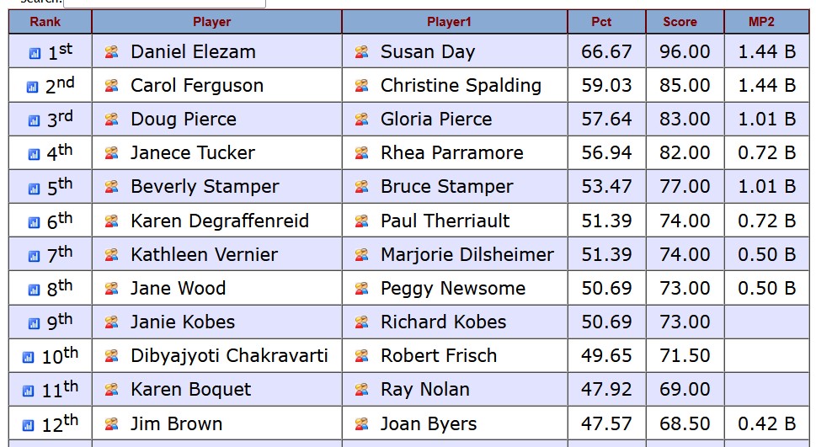The image size is (816, 447).
Task: Click Dibyajyoti Chakravarti's name
Action: tap(229, 356)
